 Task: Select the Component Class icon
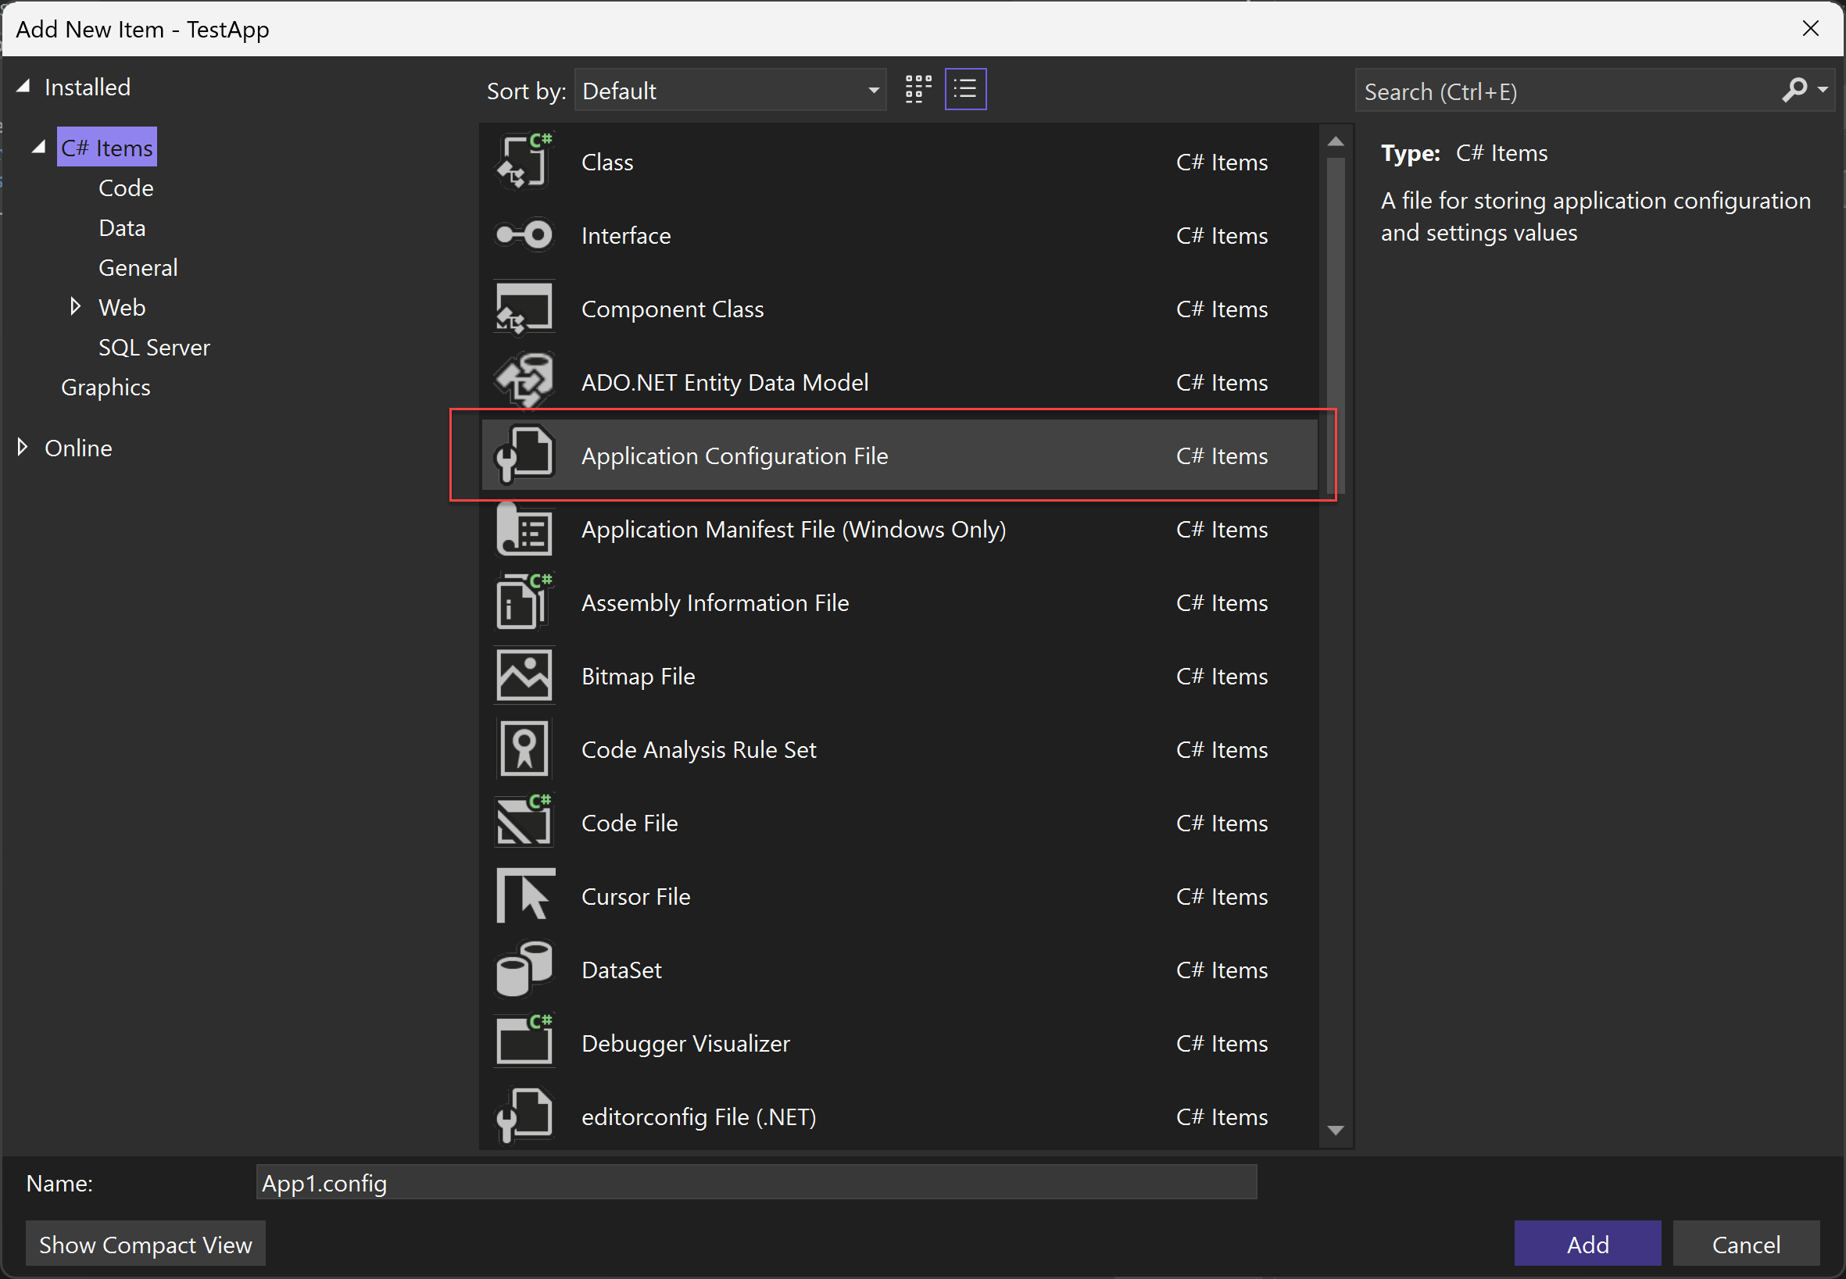[526, 309]
